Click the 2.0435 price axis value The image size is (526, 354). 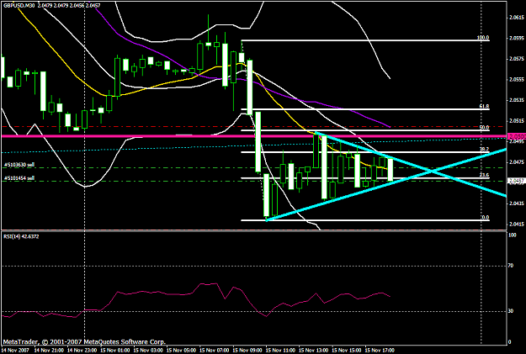tap(517, 203)
